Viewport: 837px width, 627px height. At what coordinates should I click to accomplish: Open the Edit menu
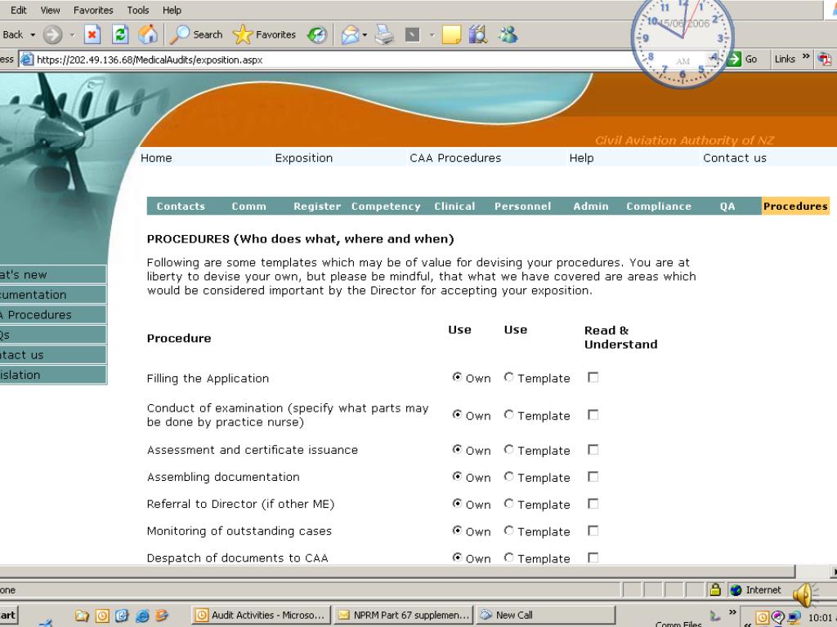click(x=19, y=10)
